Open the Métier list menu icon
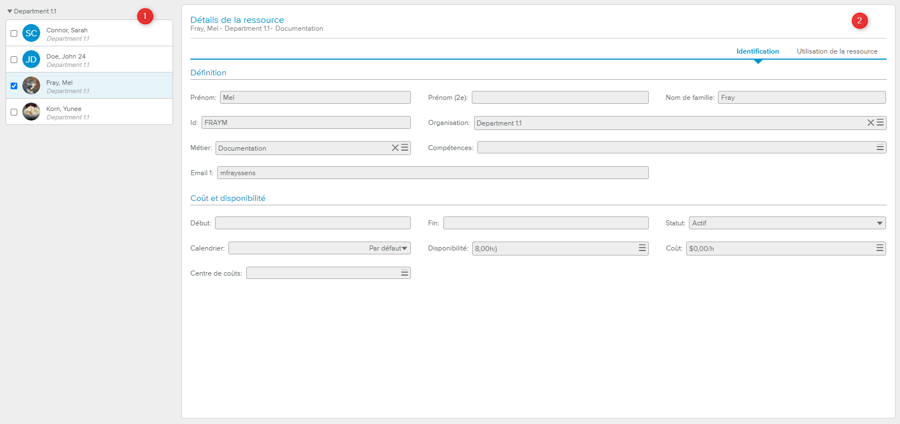This screenshot has height=424, width=900. (405, 148)
